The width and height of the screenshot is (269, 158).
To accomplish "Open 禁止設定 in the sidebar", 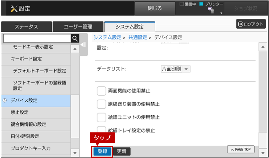I will pyautogui.click(x=36, y=113).
